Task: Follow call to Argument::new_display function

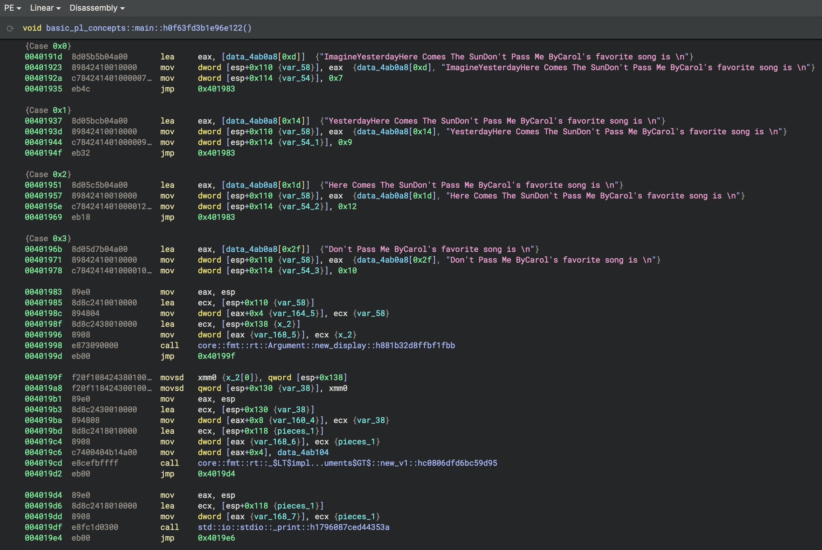Action: click(x=326, y=346)
